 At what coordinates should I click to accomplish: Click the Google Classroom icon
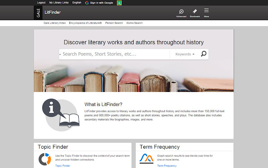[x=119, y=3]
